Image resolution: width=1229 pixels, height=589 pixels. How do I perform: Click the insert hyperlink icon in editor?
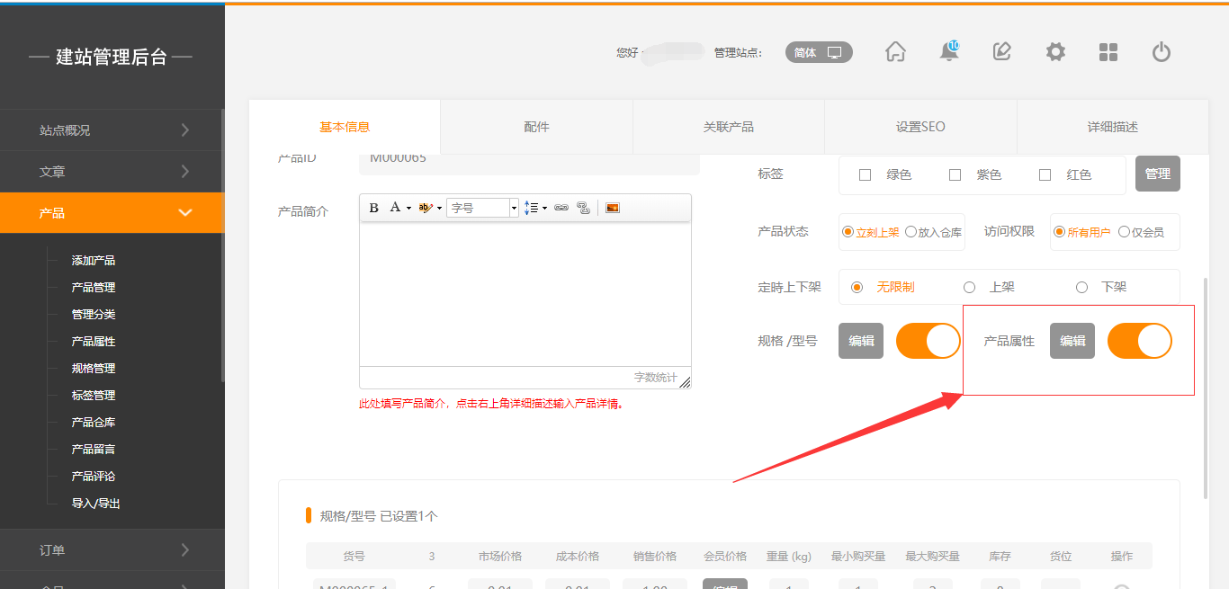pos(561,208)
